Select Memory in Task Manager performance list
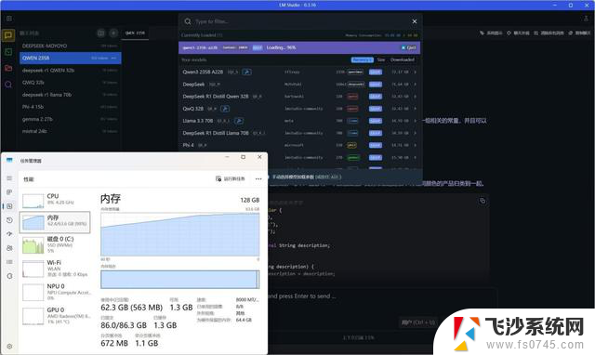This screenshot has height=355, width=595. coord(55,222)
